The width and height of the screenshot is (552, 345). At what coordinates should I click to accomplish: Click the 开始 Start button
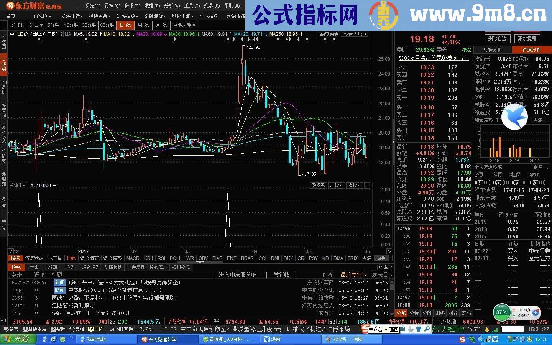click(19, 339)
